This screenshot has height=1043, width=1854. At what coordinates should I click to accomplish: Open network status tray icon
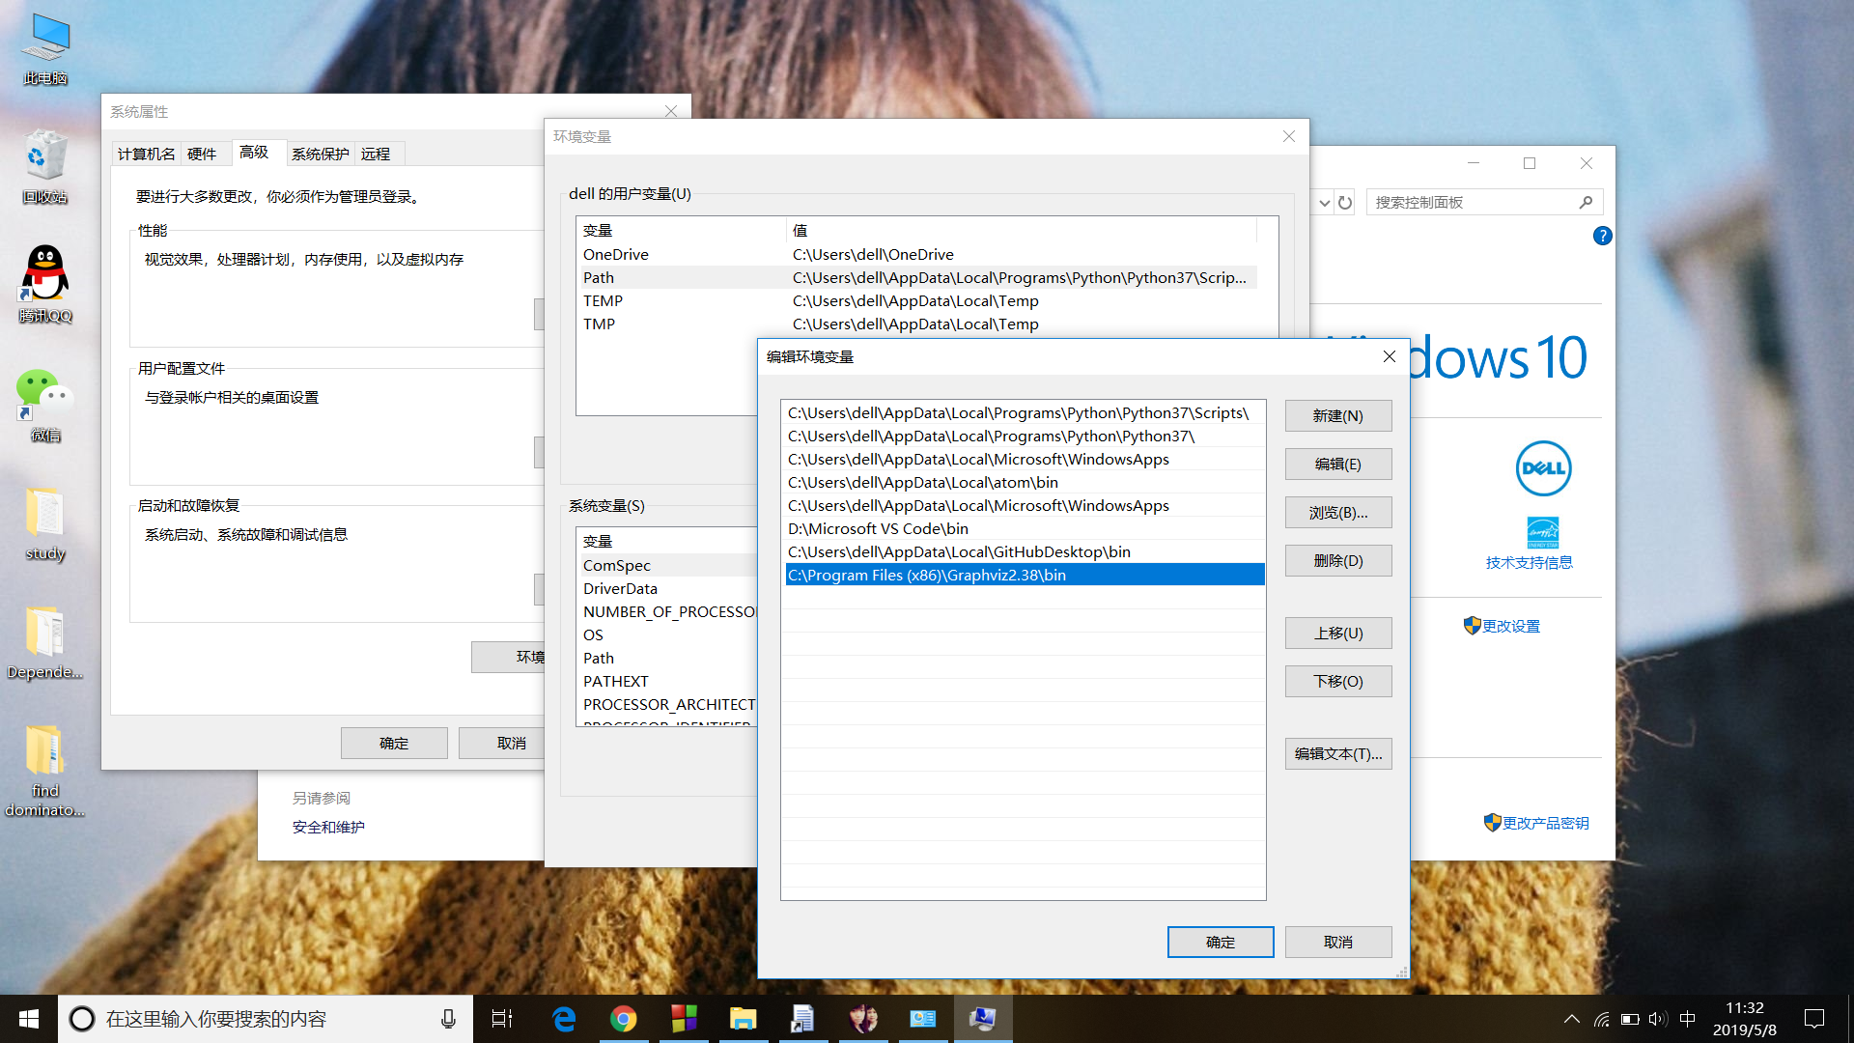pos(1602,1019)
